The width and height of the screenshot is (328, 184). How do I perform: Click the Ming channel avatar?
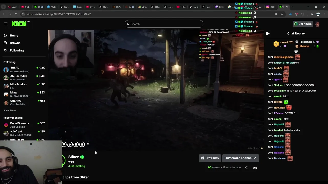click(6, 94)
